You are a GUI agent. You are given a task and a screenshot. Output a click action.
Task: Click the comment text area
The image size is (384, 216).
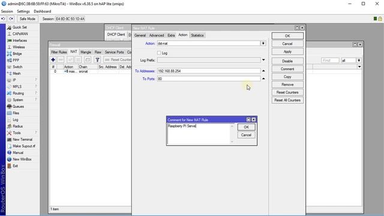(199, 134)
